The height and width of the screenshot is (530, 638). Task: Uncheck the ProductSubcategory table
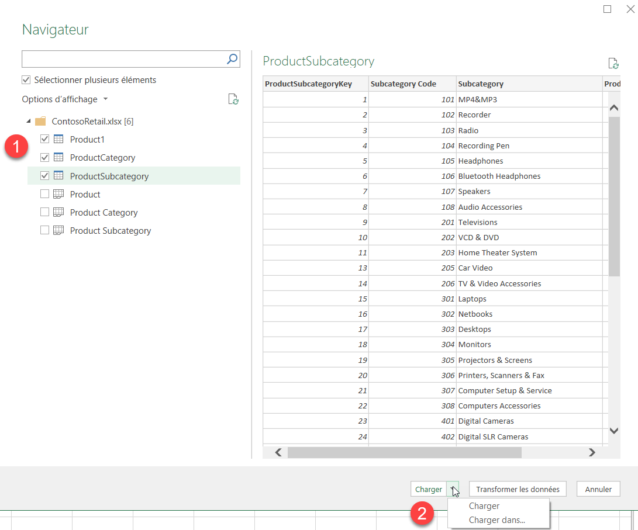pos(44,175)
